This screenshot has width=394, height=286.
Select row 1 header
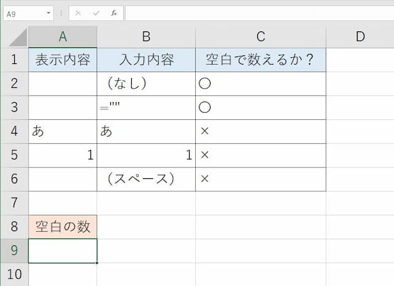[x=14, y=60]
